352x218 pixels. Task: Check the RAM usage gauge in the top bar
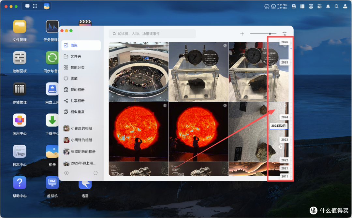pyautogui.click(x=273, y=7)
